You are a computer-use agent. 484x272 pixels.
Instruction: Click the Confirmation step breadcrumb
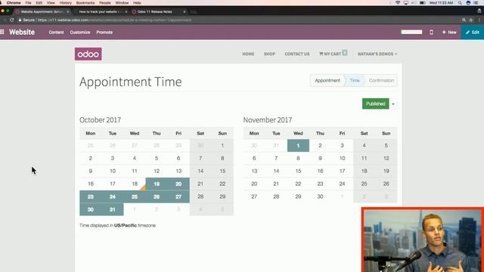point(381,81)
